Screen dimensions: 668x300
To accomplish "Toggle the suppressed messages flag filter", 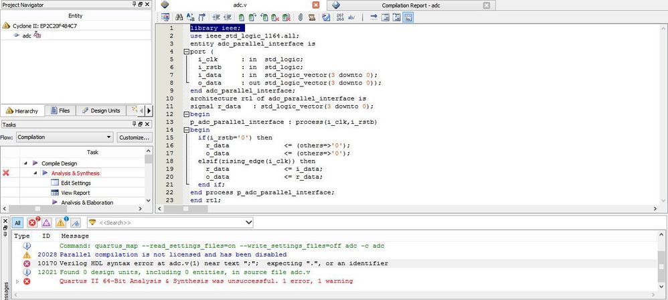I will (76, 222).
